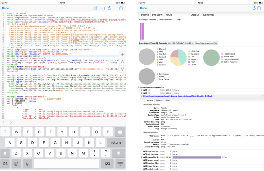Viewport: 264px width, 171px height.
Task: Tap the refresh icon in the HAR viewer
Action: click(x=254, y=8)
